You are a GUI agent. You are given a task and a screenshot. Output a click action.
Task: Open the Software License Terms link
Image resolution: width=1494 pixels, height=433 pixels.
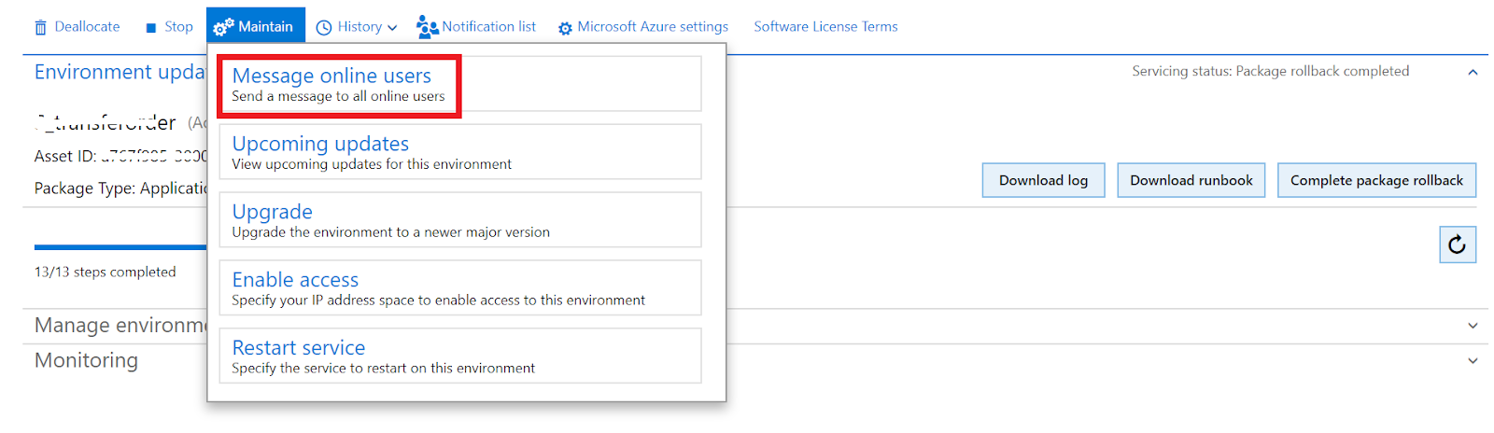coord(825,27)
